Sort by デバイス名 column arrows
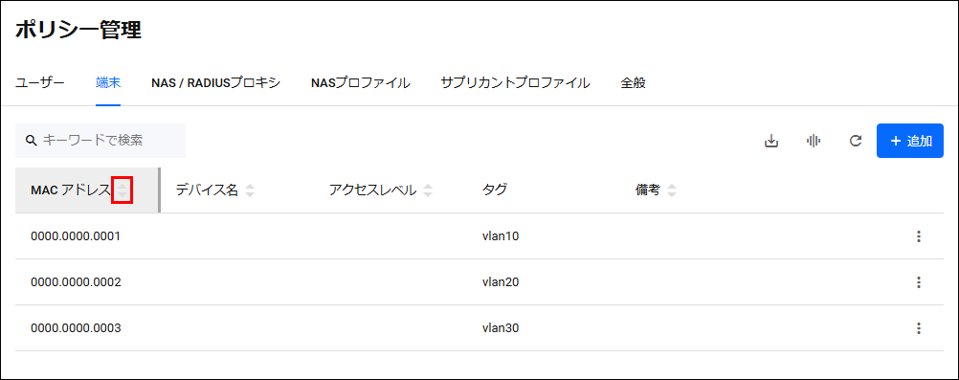The height and width of the screenshot is (380, 959). coord(249,190)
